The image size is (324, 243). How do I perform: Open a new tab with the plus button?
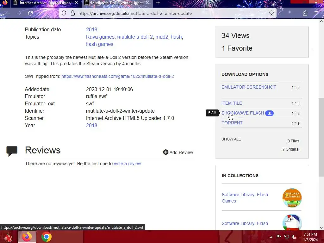158,3
